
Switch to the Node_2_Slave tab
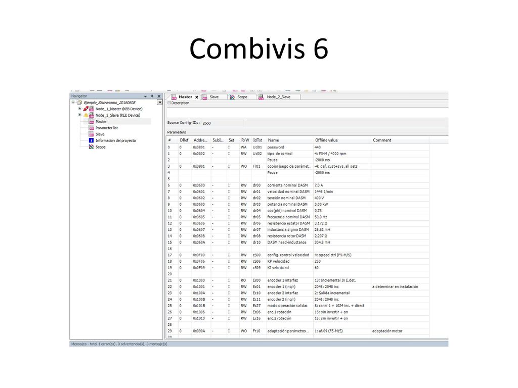click(x=279, y=97)
